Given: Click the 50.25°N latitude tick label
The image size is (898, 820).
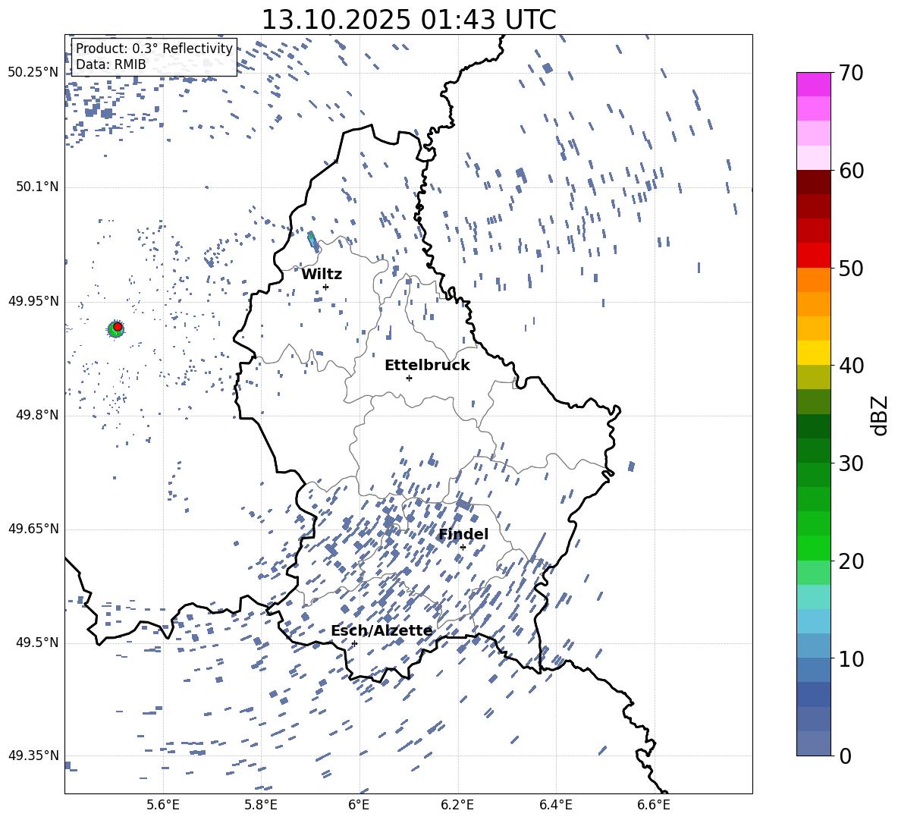Looking at the screenshot, I should tap(33, 73).
